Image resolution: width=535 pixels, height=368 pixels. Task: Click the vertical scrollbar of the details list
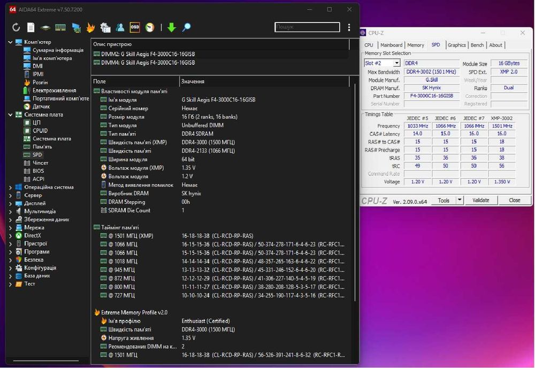coord(355,193)
